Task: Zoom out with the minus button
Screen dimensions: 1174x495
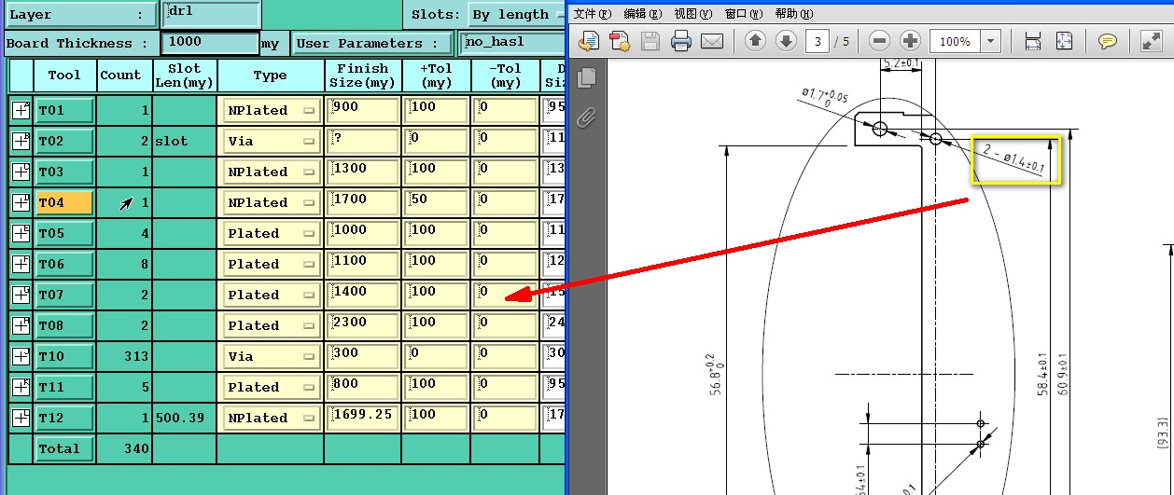Action: point(879,41)
